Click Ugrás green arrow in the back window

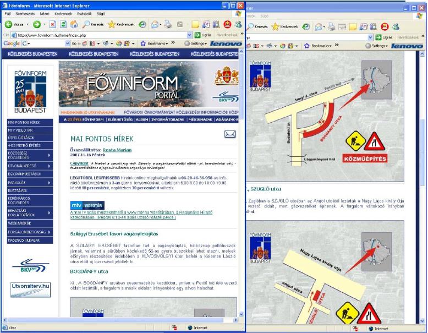point(384,37)
